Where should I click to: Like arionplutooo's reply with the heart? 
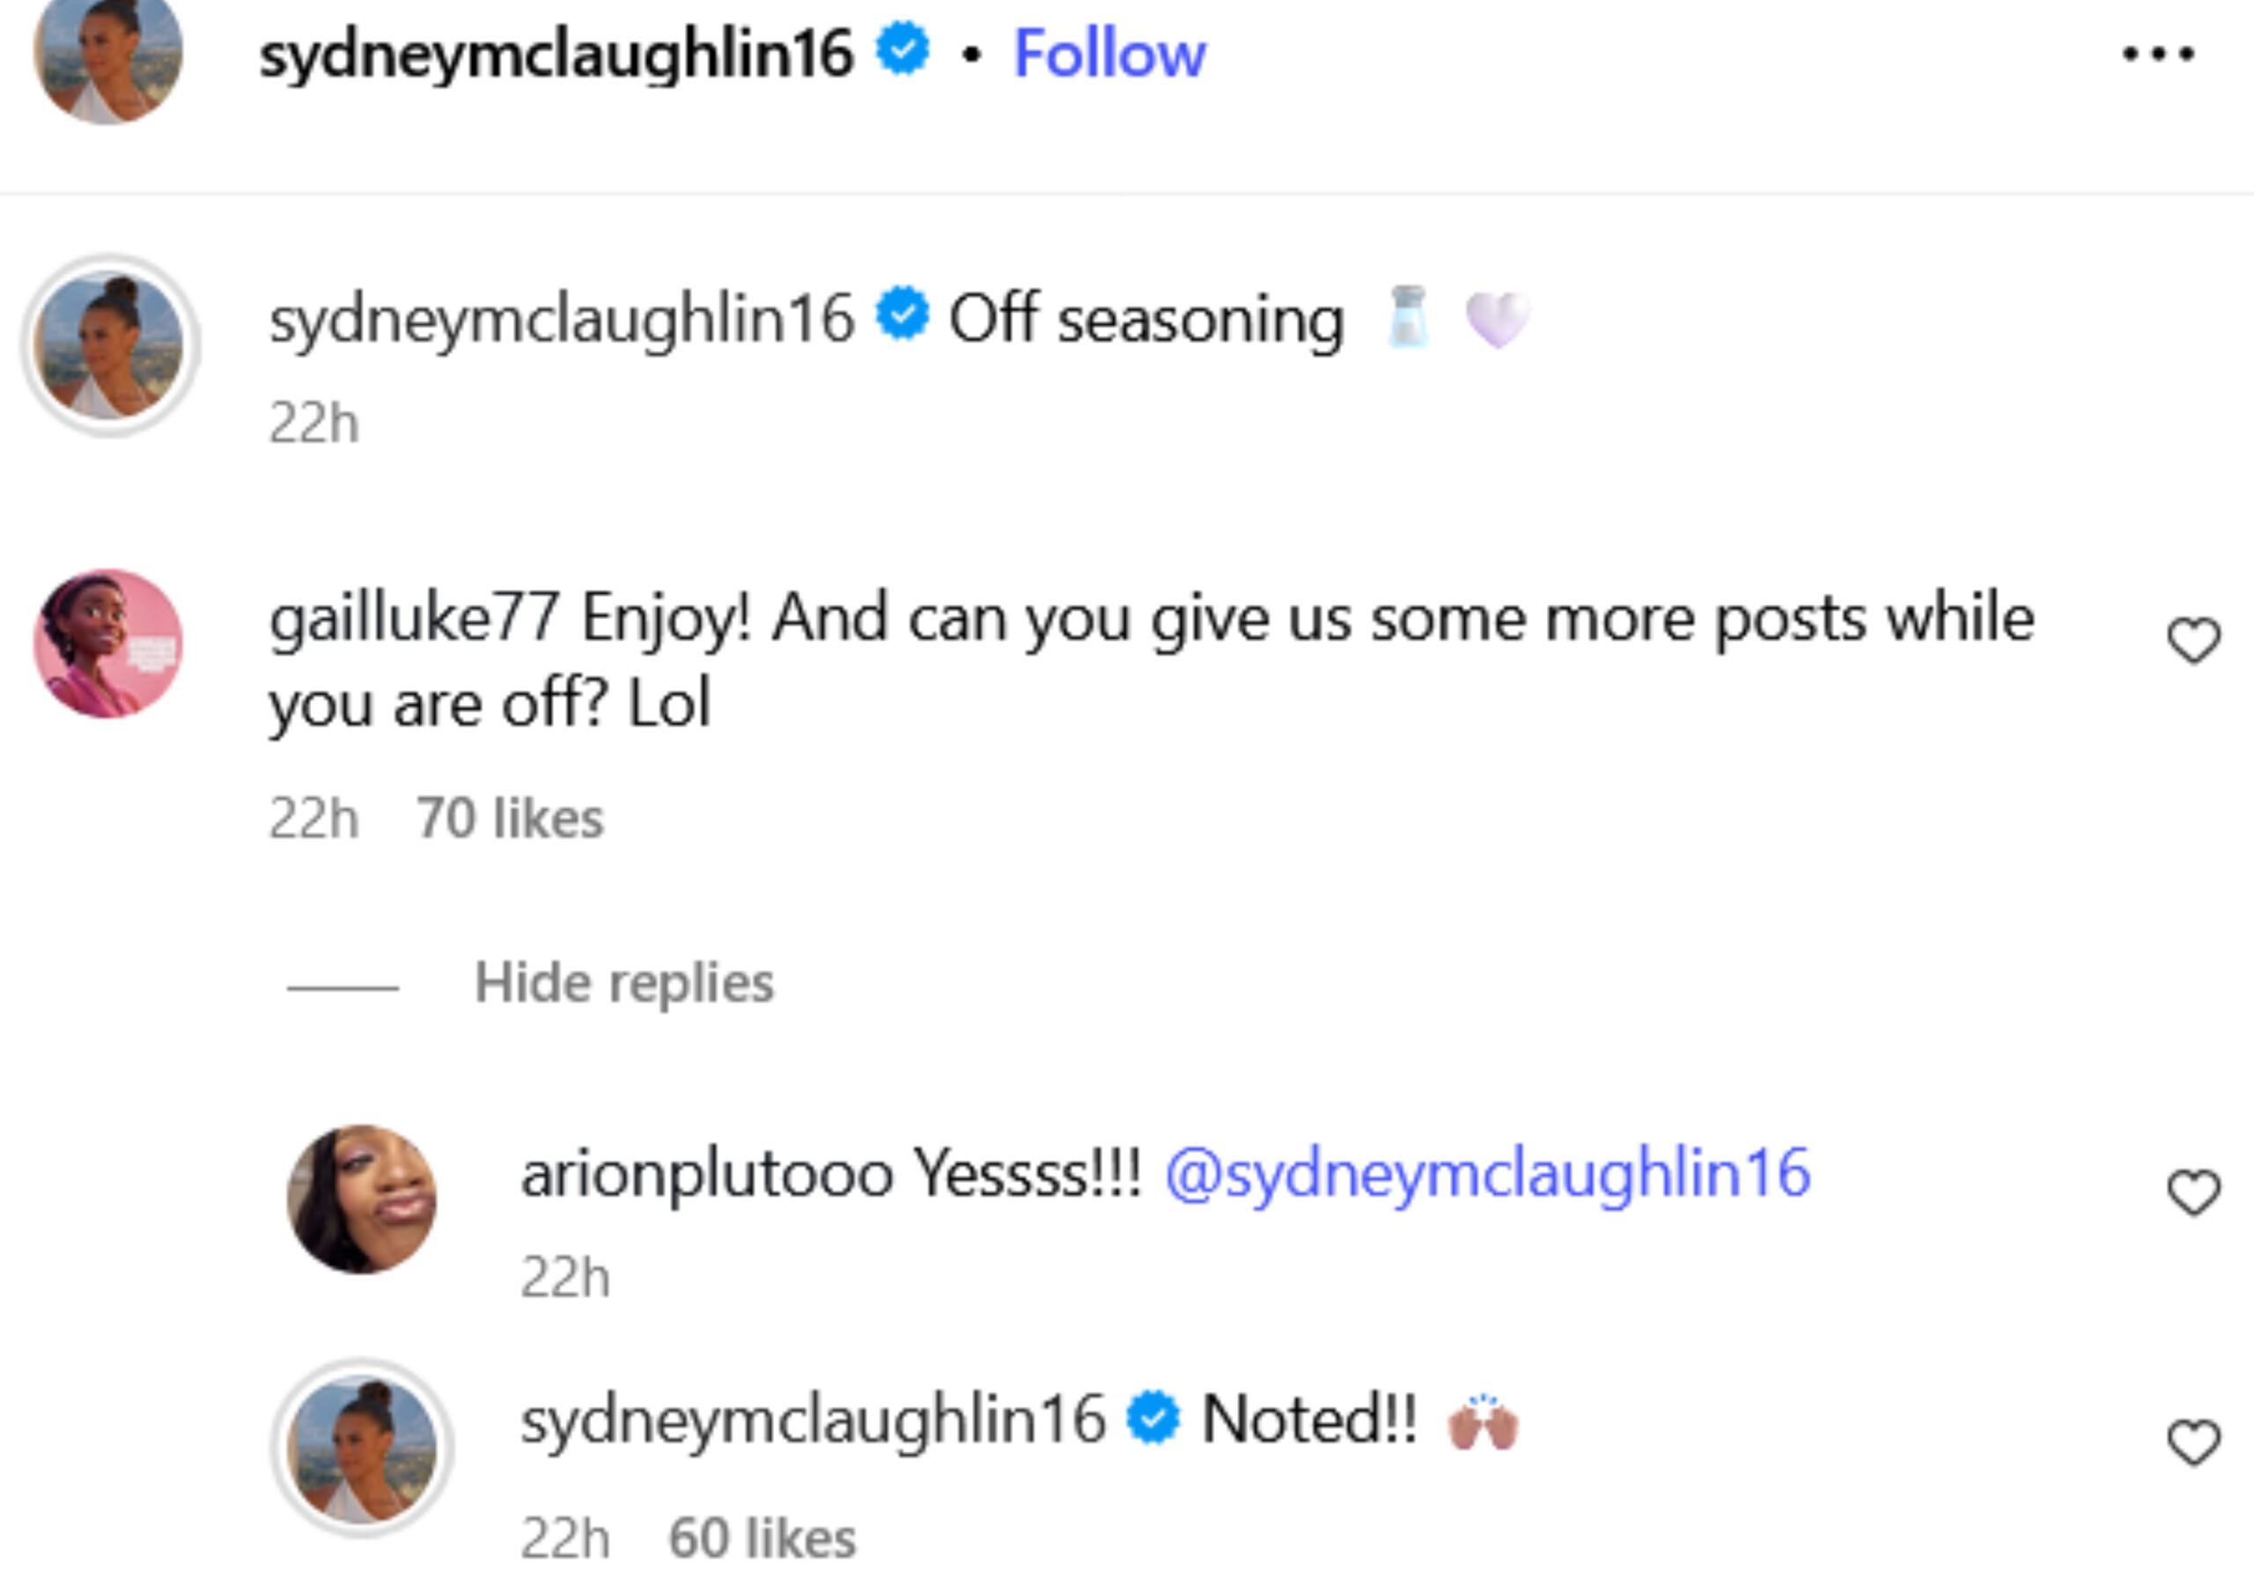[x=2193, y=1193]
